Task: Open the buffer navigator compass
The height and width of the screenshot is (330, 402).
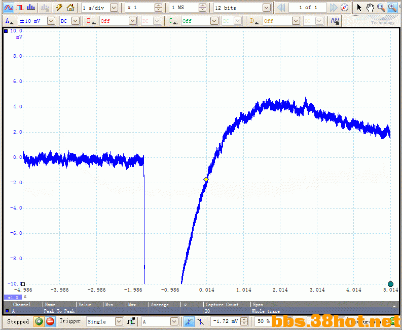Action: pos(344,8)
